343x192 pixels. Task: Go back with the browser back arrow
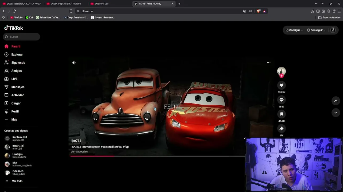click(x=3, y=11)
